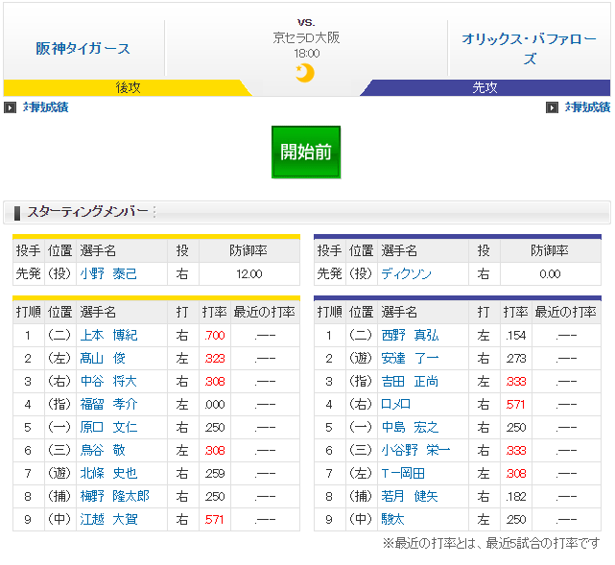Open player 中島 宏之 page
This screenshot has width=615, height=565.
tap(410, 428)
